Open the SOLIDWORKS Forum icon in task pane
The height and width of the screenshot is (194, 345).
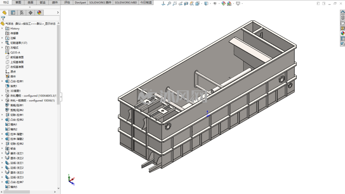coord(342,44)
